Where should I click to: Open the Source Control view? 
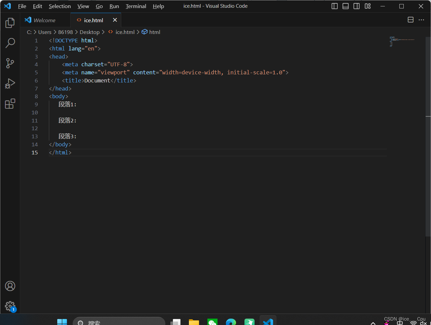pyautogui.click(x=10, y=63)
